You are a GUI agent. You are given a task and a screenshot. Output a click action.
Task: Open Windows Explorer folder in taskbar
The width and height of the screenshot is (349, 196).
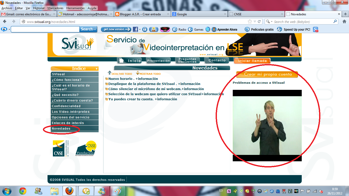(x=54, y=191)
